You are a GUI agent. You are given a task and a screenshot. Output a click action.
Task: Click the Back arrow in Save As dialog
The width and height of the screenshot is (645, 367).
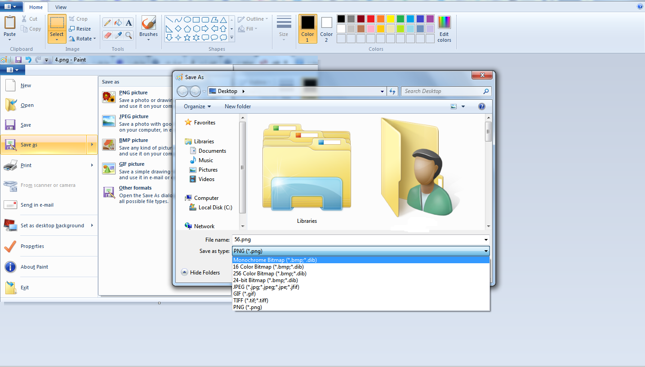183,91
